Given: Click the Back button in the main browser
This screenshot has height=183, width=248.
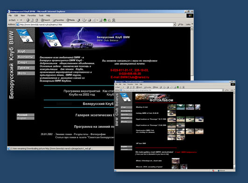Looking at the screenshot, I should (12, 20).
